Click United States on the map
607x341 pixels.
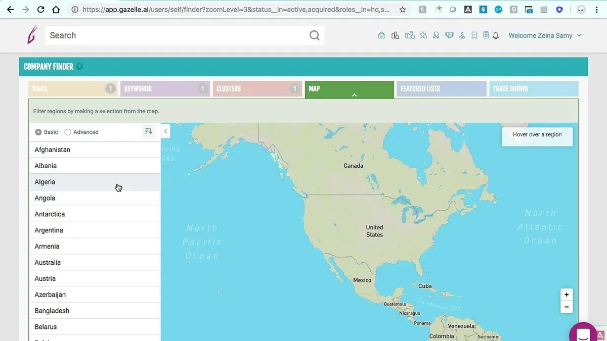[x=374, y=231]
